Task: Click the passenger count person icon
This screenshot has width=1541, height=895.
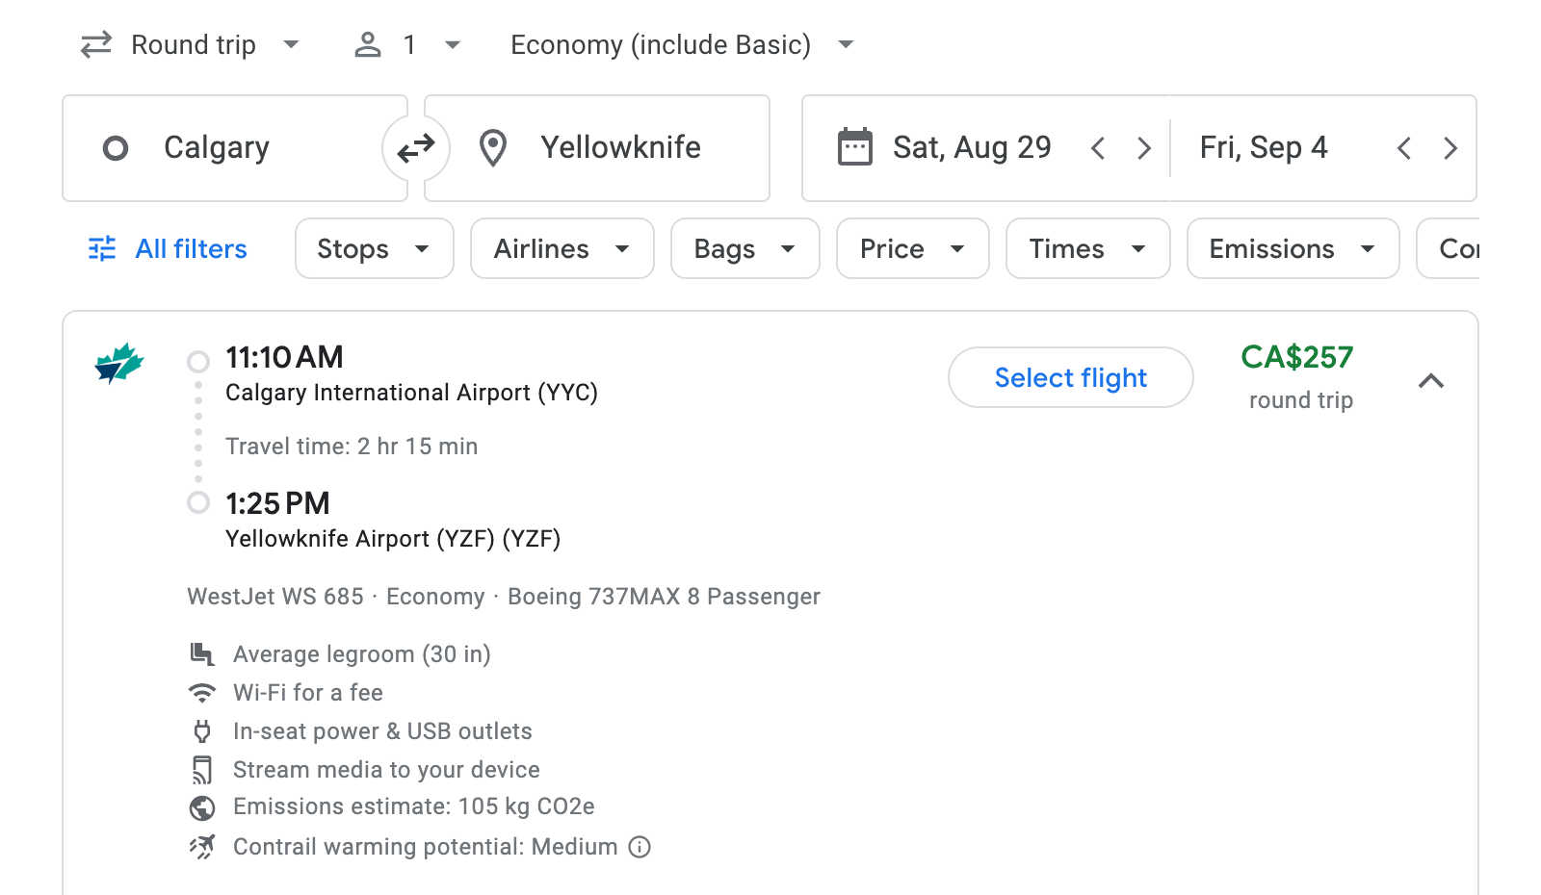Action: coord(367,44)
